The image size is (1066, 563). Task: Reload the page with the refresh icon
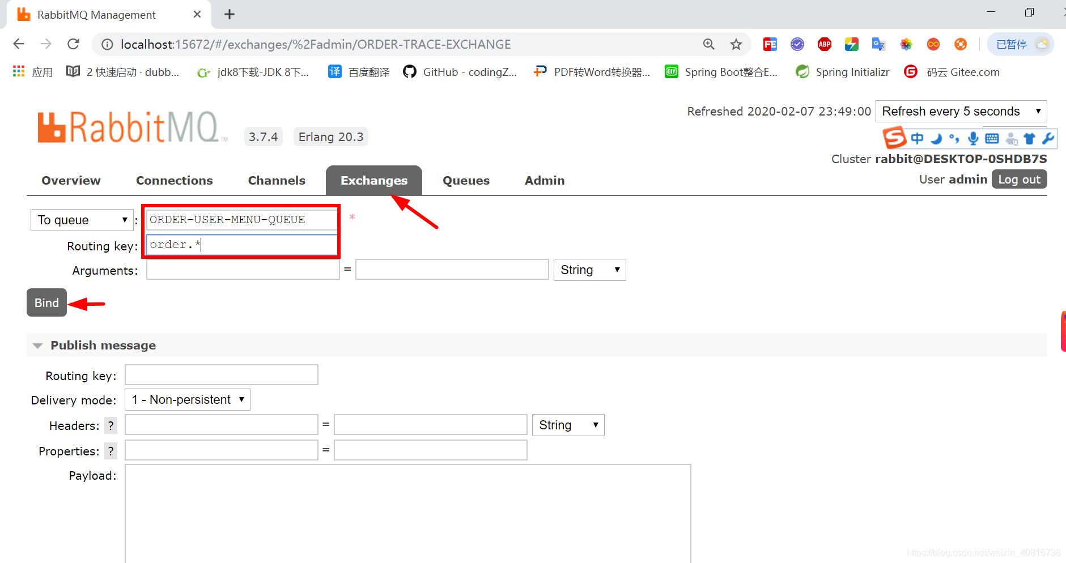click(73, 44)
